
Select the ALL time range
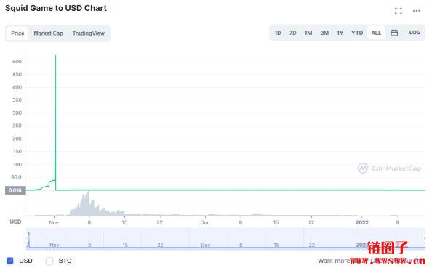[376, 33]
